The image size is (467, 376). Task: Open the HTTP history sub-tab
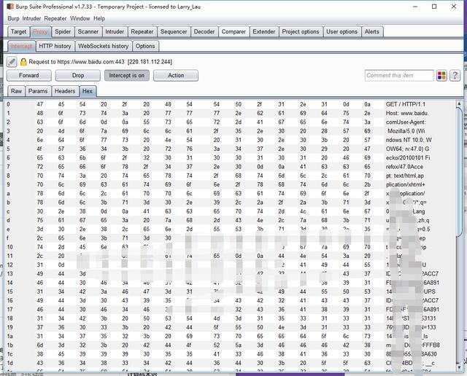pos(55,46)
